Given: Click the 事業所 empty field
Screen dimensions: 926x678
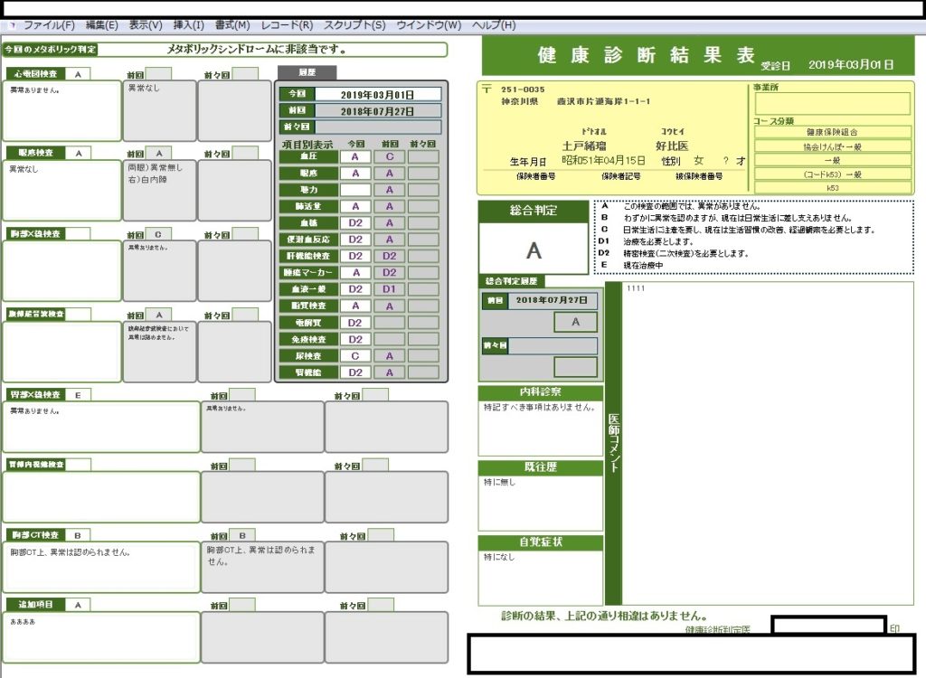Looking at the screenshot, I should 832,103.
